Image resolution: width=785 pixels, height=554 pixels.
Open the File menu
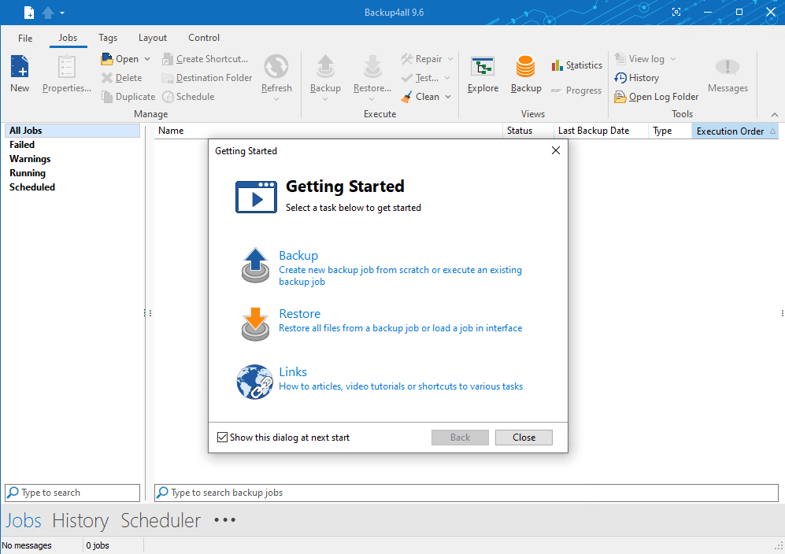[x=25, y=38]
